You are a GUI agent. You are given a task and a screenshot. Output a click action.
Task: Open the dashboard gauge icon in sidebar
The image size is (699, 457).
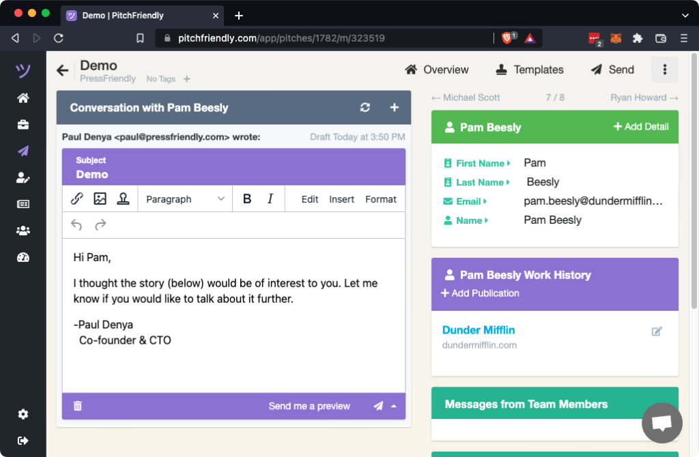click(x=23, y=257)
